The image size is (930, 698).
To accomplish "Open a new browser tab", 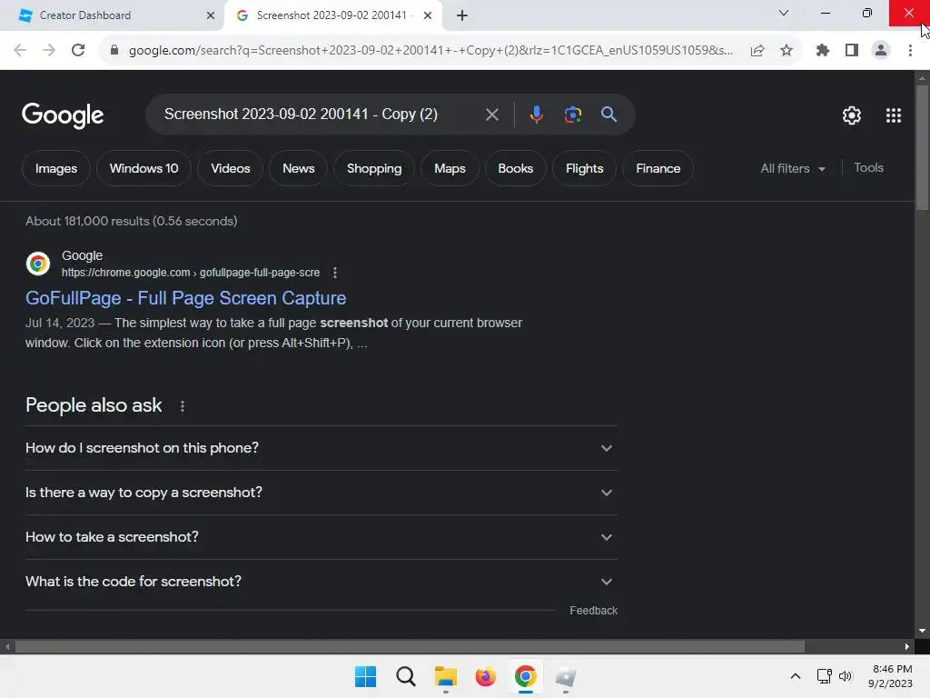I will pos(462,15).
